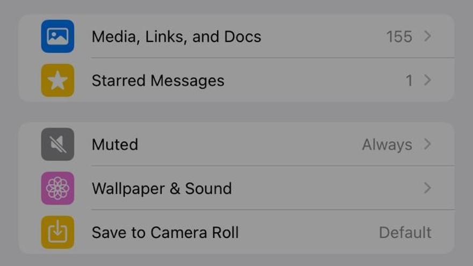Open the Starred Messages list
The image size is (473, 266).
236,80
